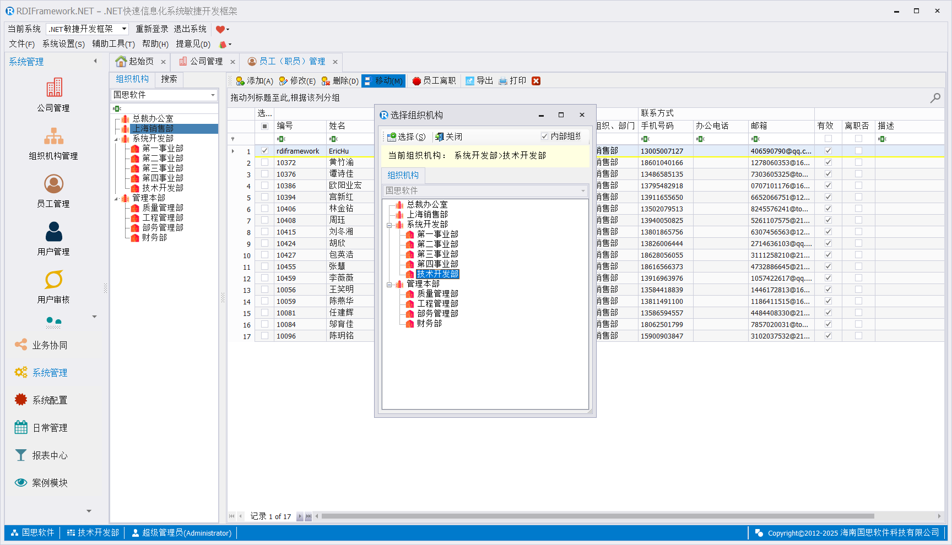Open the 系统设置(S) menu

63,44
